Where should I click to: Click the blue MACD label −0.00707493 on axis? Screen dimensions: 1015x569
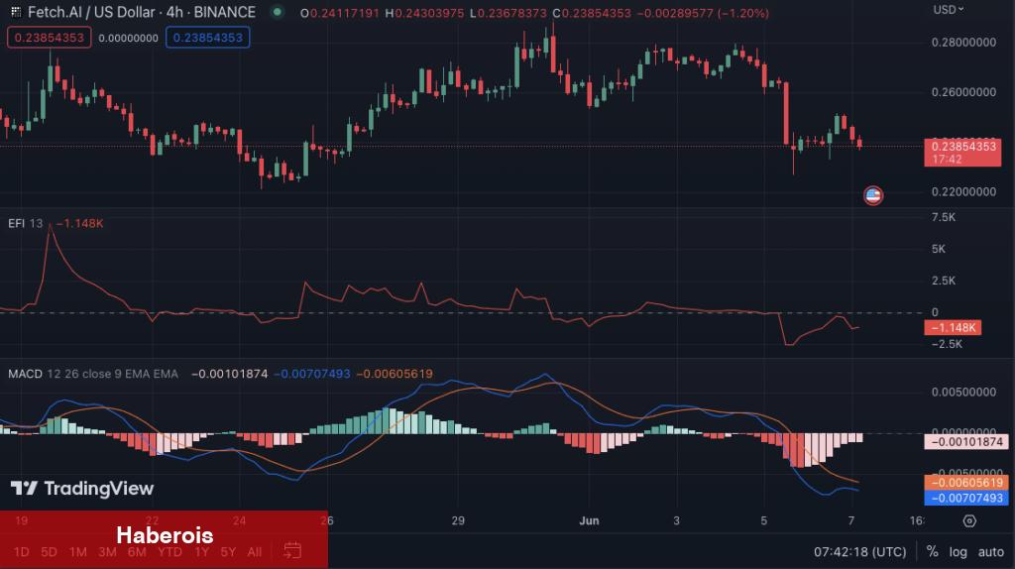click(965, 498)
